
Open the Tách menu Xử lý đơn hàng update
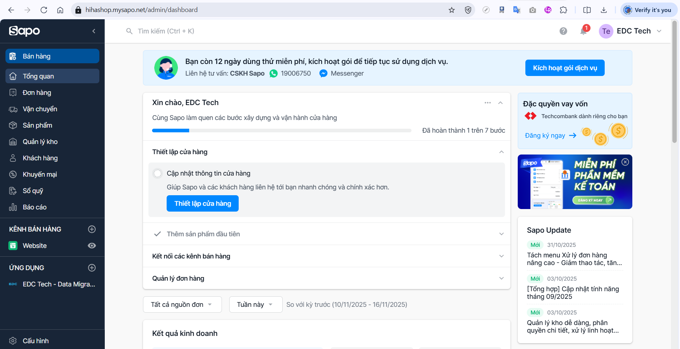coord(574,259)
